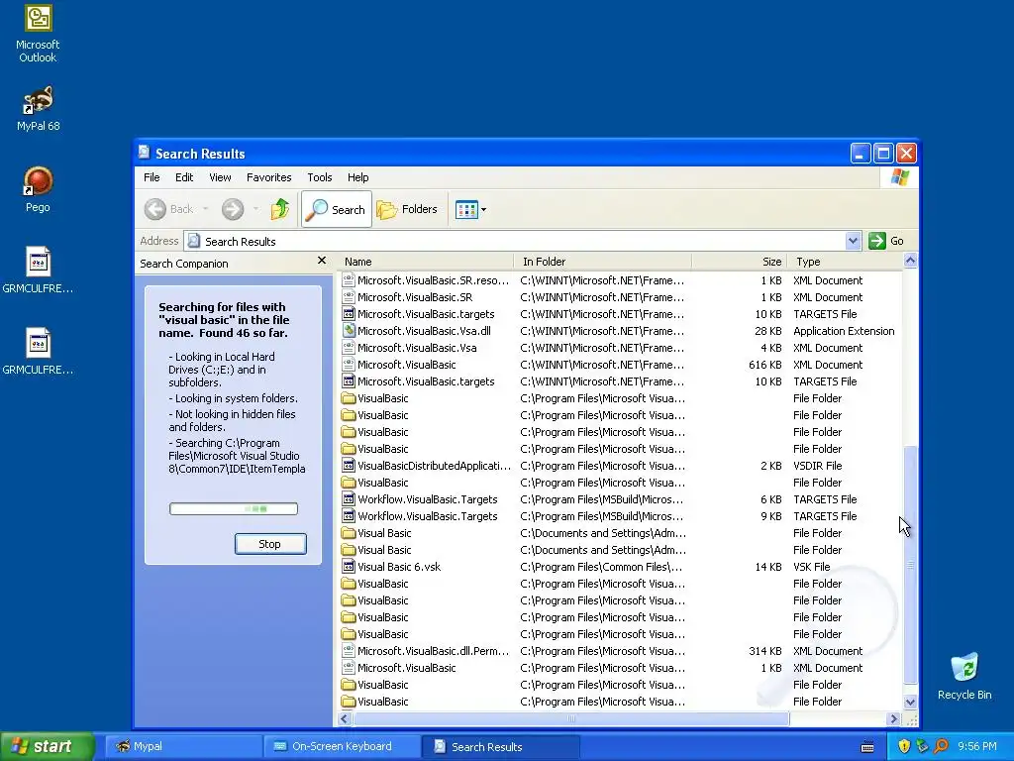The image size is (1014, 761).
Task: Sort by Name column header
Action: [x=425, y=262]
